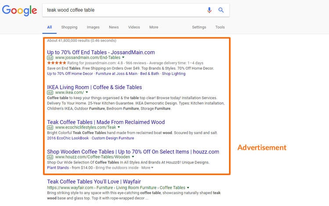Click the Ad badge beside www.ikea.com

[50, 92]
